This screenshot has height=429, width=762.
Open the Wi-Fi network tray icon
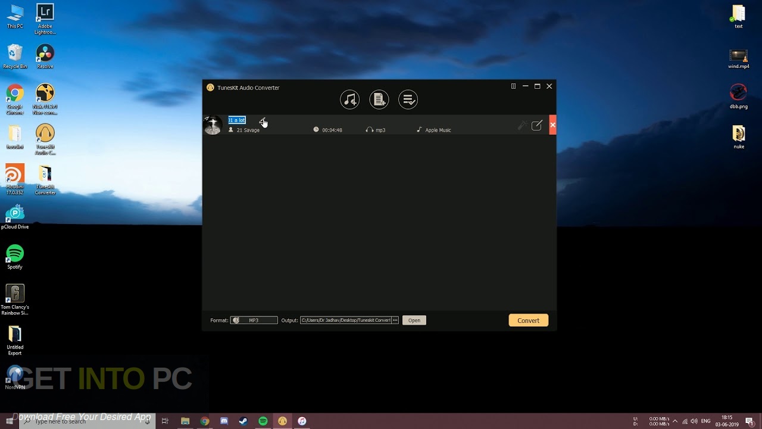pos(685,421)
